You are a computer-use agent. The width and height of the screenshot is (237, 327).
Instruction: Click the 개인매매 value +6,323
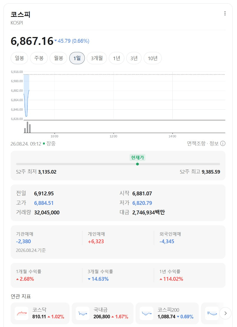pos(96,241)
